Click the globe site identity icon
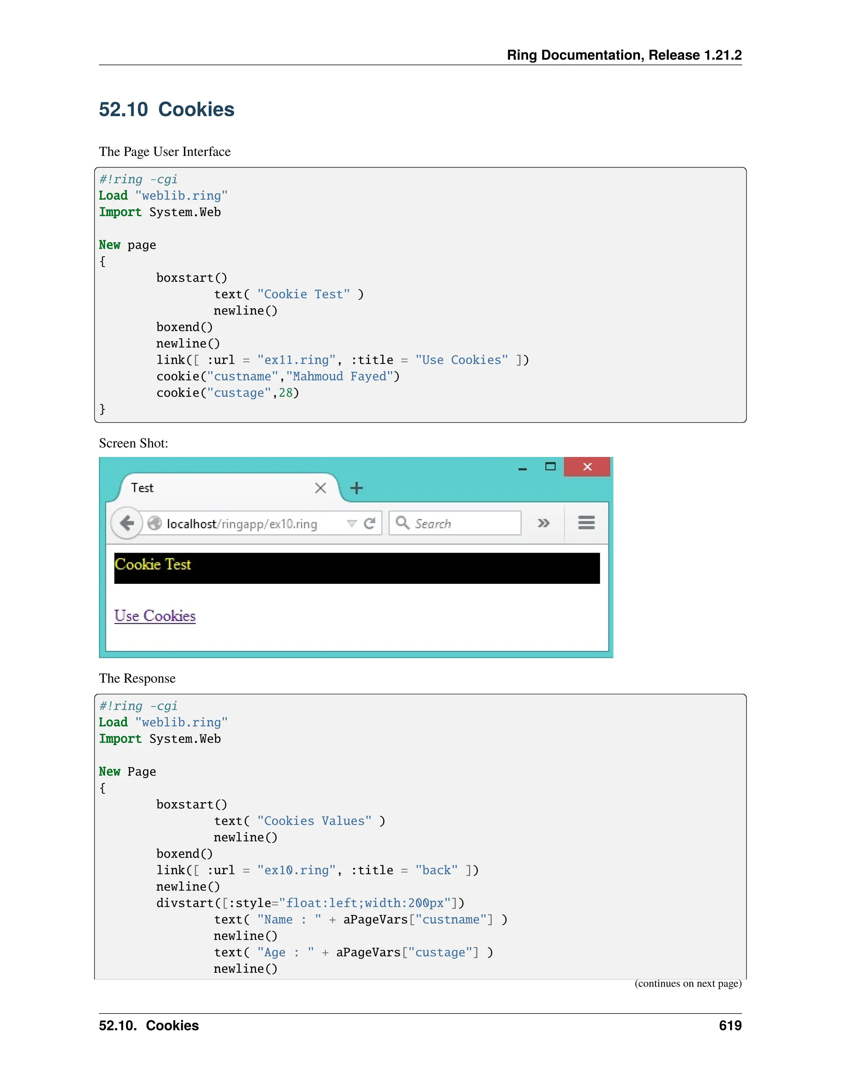The width and height of the screenshot is (841, 1088). pos(154,523)
